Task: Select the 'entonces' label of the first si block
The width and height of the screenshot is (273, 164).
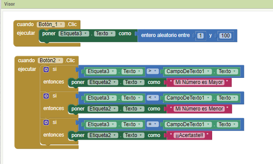Action: 53,82
